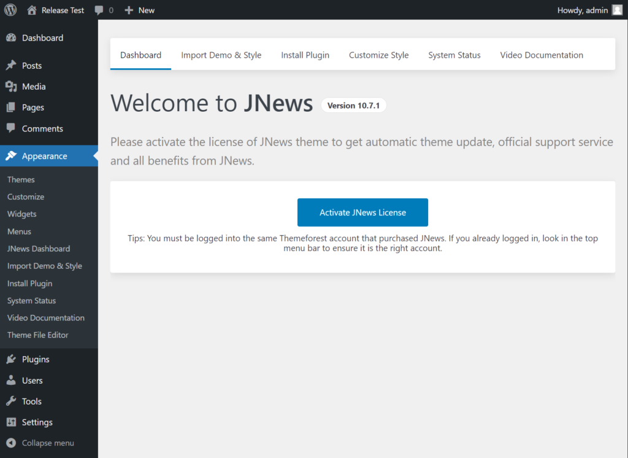This screenshot has width=628, height=458.
Task: Click the Activate JNews License button
Action: (362, 212)
